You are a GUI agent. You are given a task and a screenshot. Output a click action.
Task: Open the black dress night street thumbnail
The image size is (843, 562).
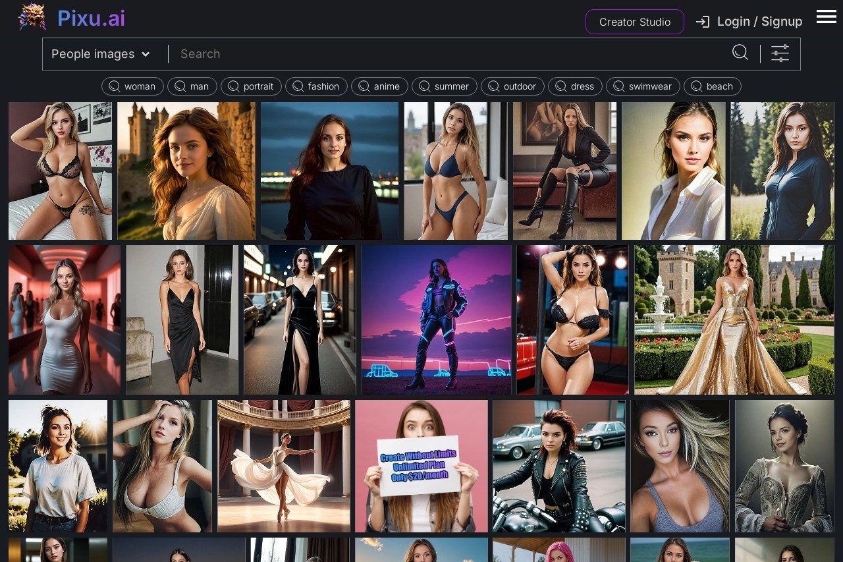300,320
